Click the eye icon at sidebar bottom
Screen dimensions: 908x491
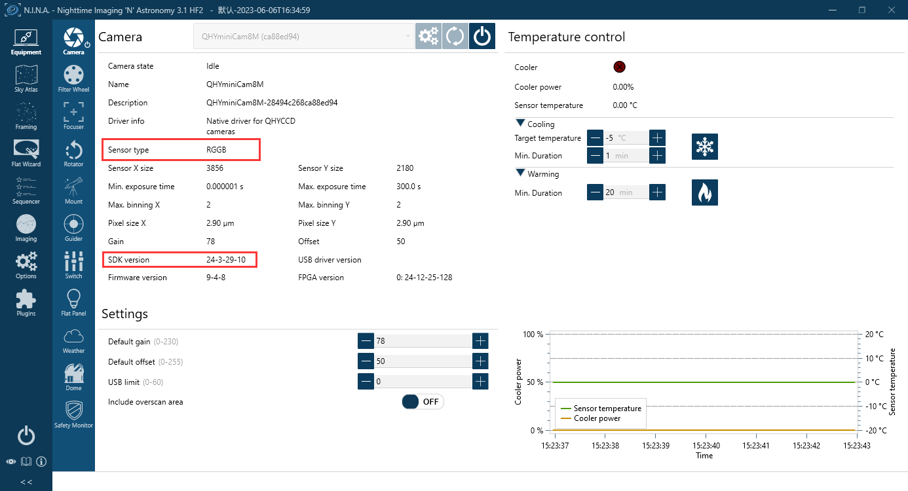pyautogui.click(x=10, y=462)
